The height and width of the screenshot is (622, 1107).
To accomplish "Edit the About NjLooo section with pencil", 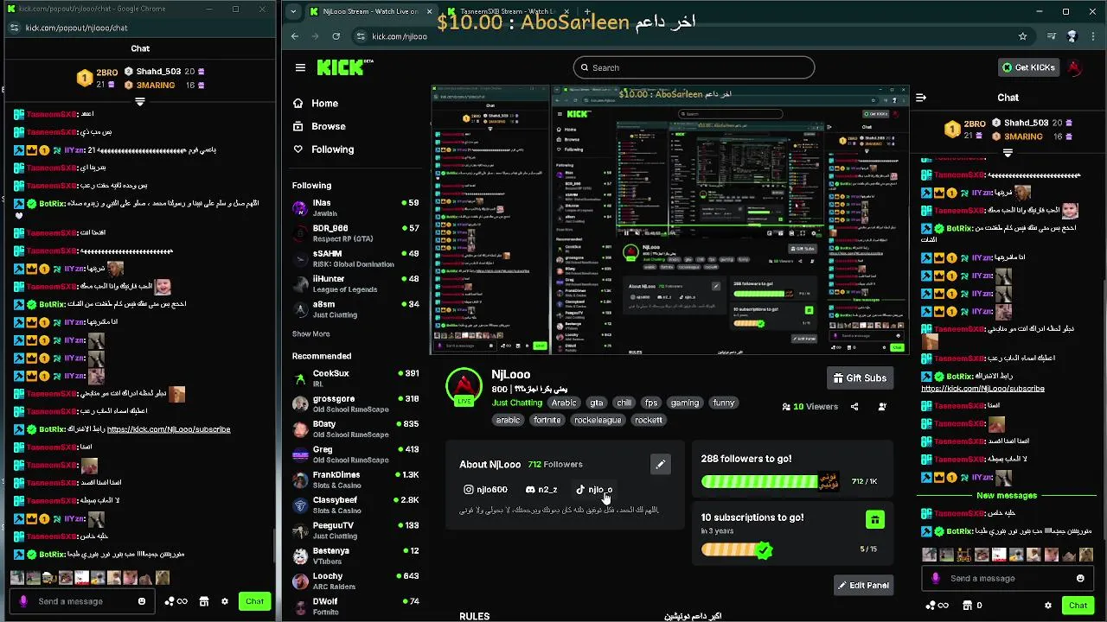I will [x=660, y=465].
